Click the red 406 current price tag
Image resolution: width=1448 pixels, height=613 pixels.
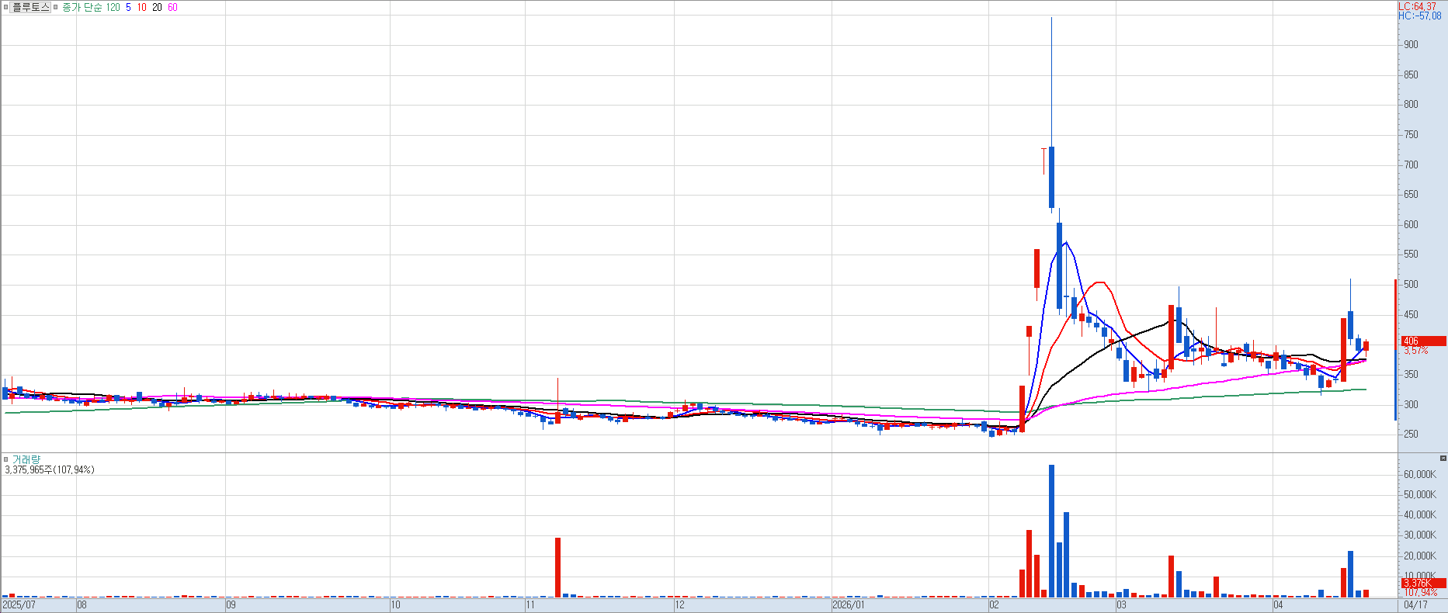coord(1423,341)
